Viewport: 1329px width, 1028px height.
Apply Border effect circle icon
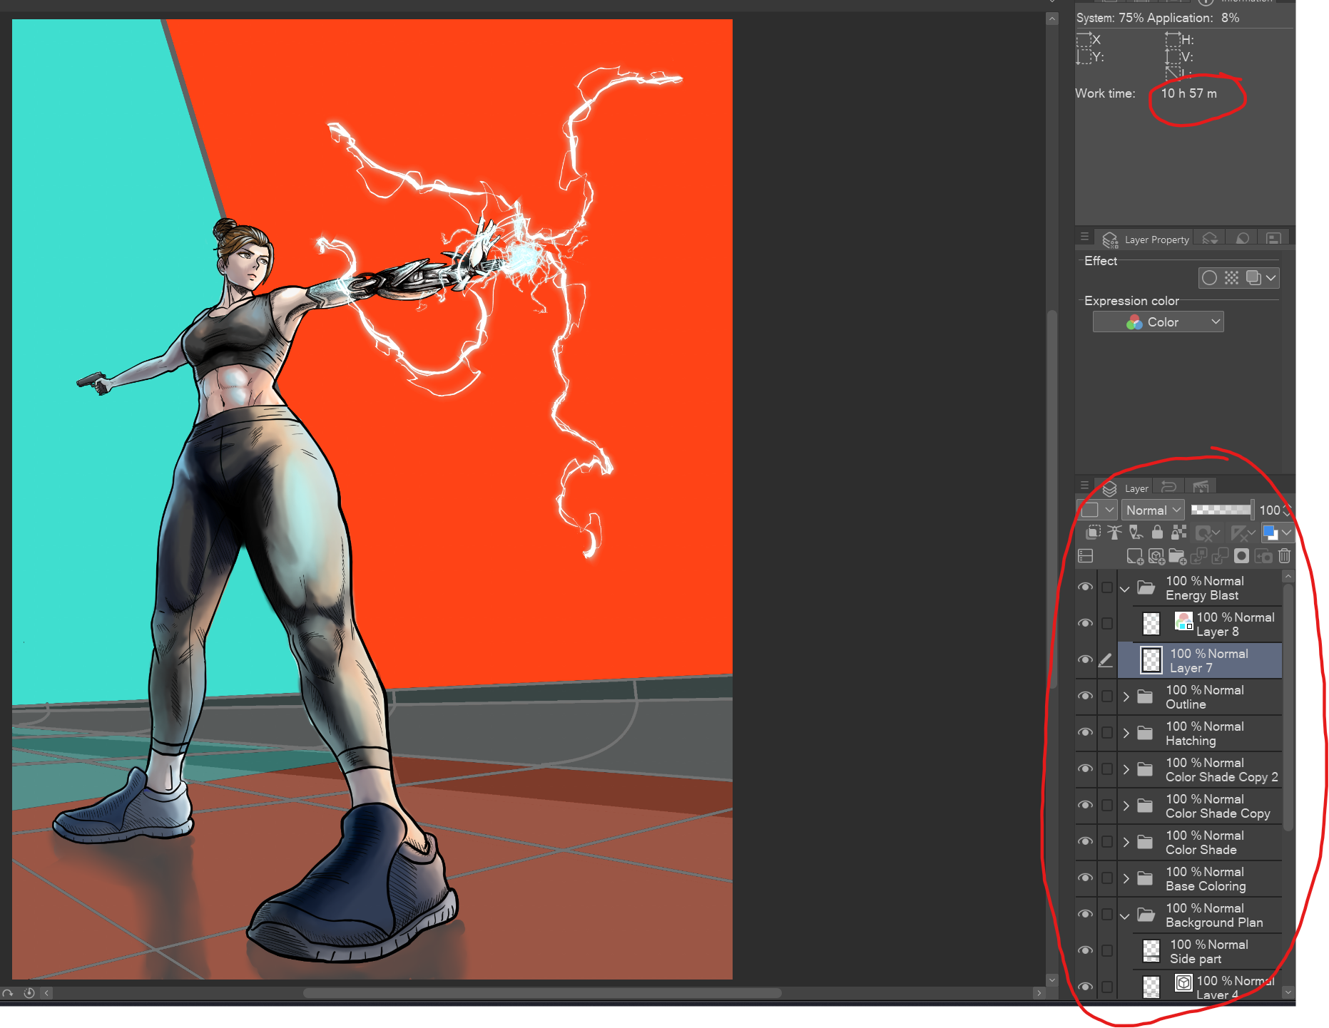click(1209, 278)
